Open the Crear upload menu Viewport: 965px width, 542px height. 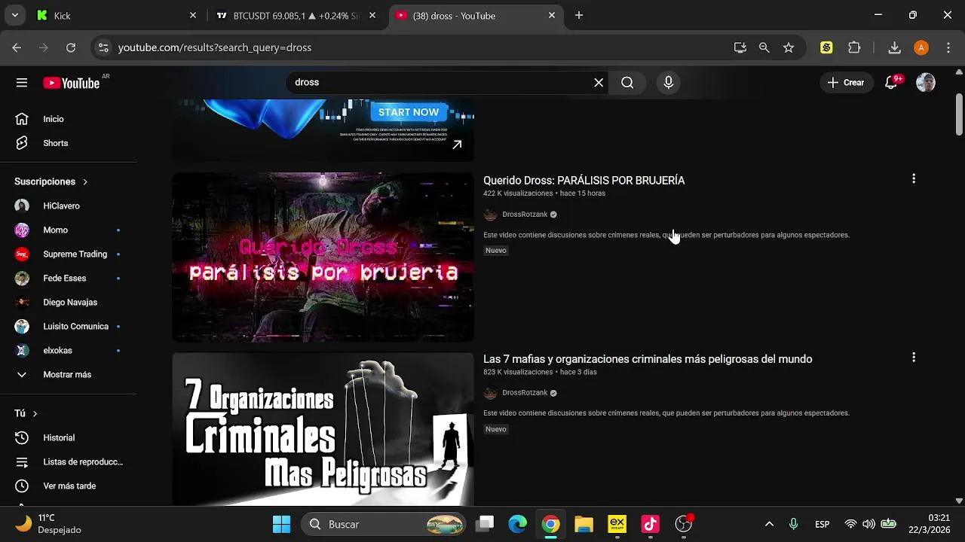(846, 83)
